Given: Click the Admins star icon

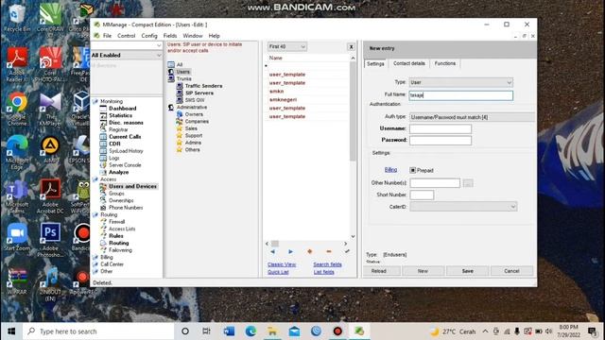Looking at the screenshot, I should [x=180, y=143].
